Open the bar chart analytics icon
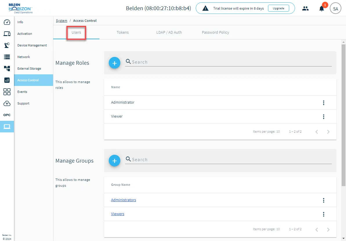The height and width of the screenshot is (241, 346). click(x=7, y=80)
